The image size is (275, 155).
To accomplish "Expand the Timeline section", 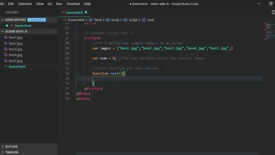I will pos(3,152).
